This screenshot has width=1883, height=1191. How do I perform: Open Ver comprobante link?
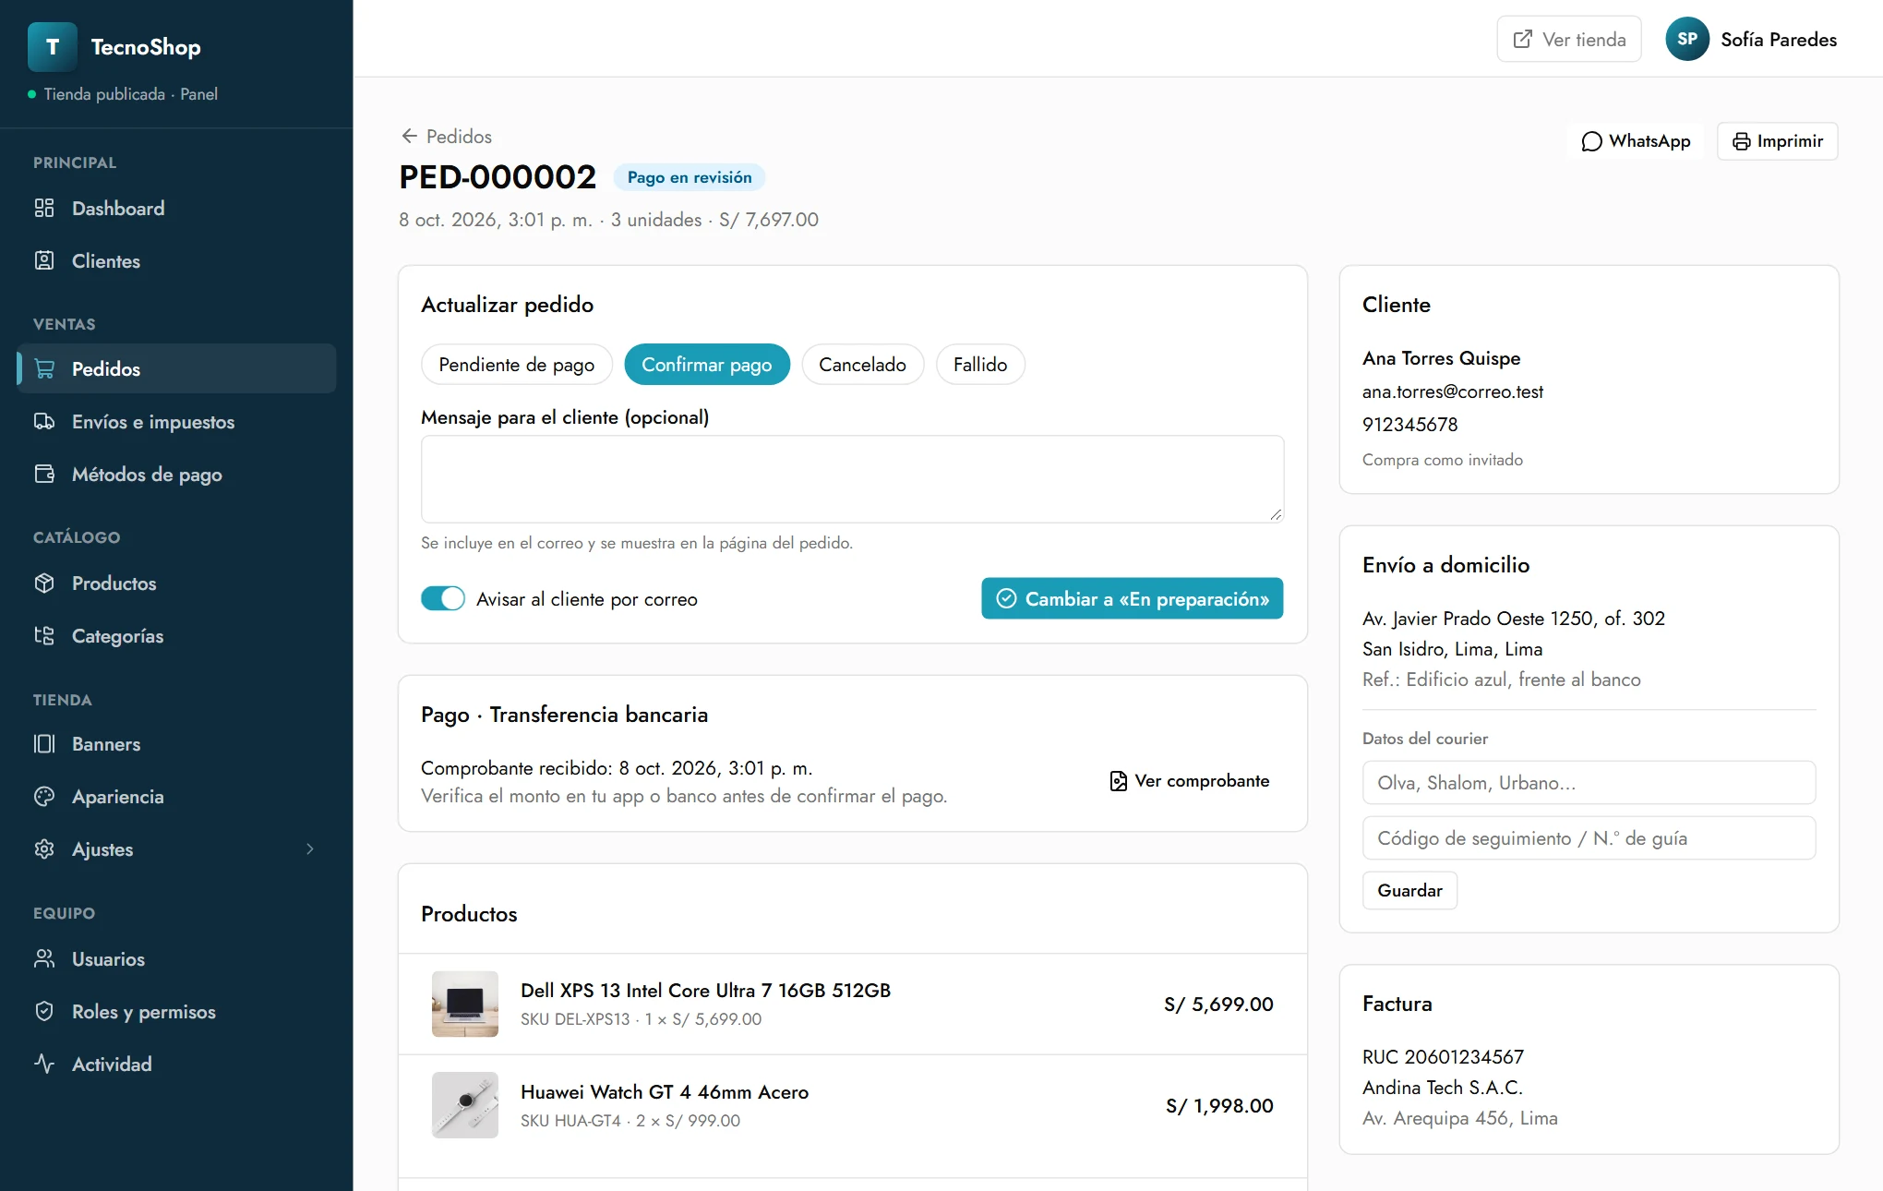[x=1190, y=781]
